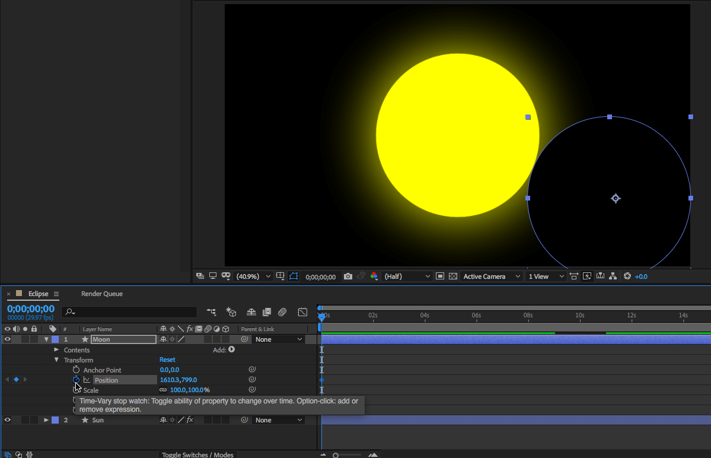Expand the Sun layer properties
This screenshot has width=711, height=458.
46,420
